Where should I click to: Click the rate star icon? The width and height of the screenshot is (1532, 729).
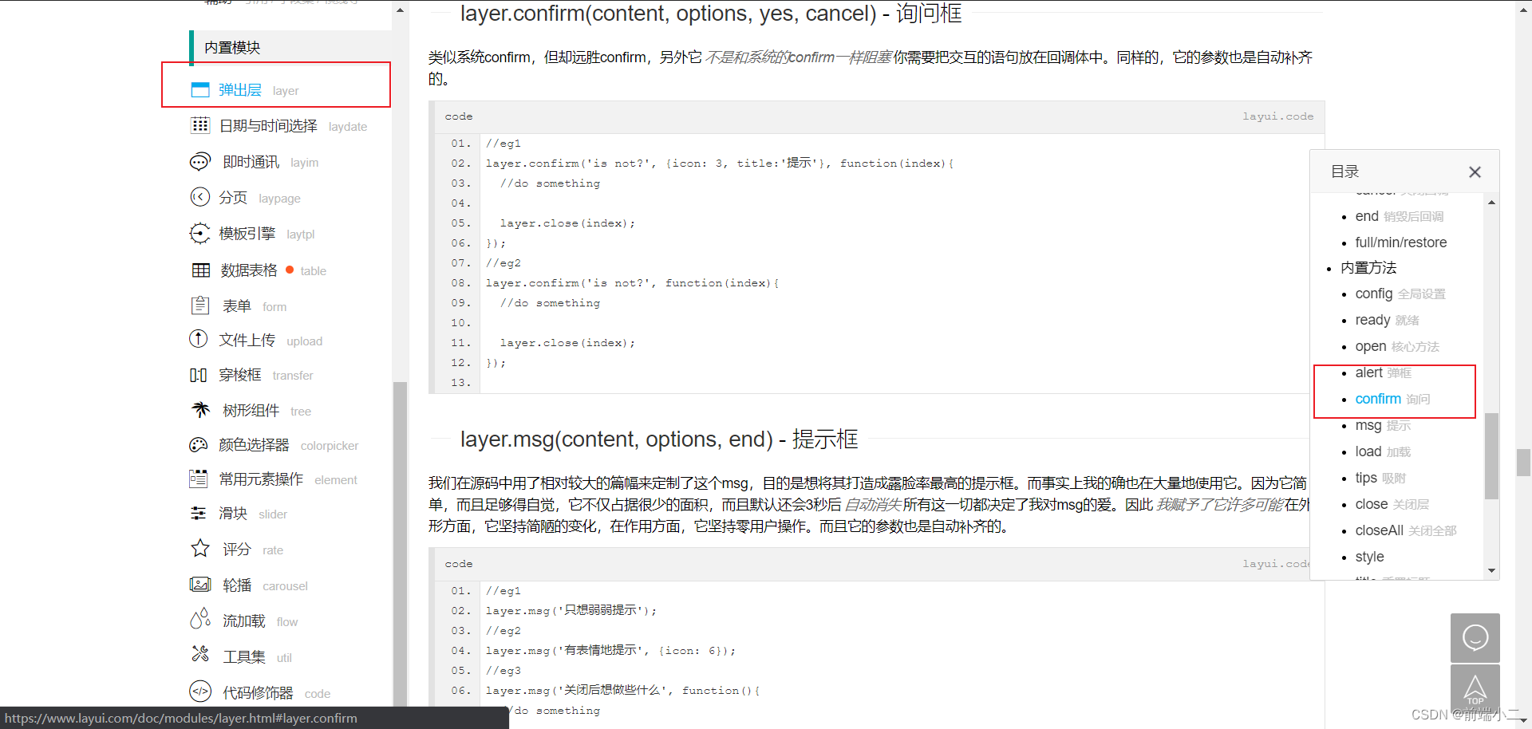click(200, 548)
